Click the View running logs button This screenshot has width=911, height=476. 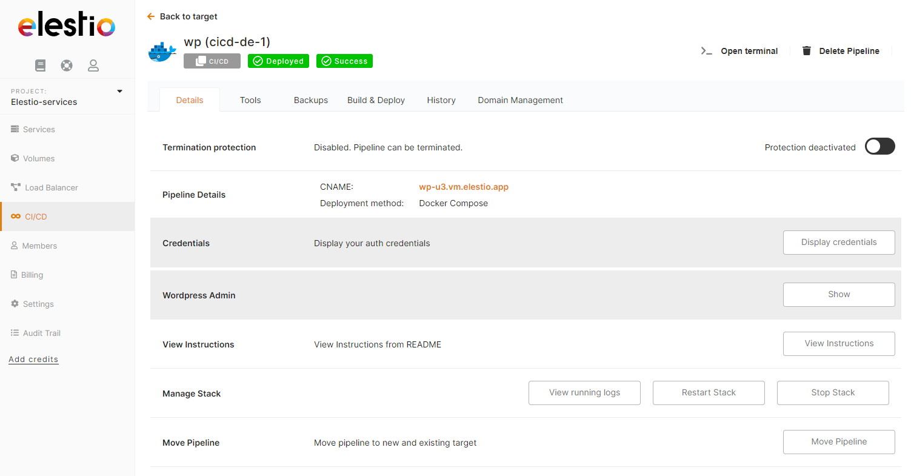(x=584, y=393)
